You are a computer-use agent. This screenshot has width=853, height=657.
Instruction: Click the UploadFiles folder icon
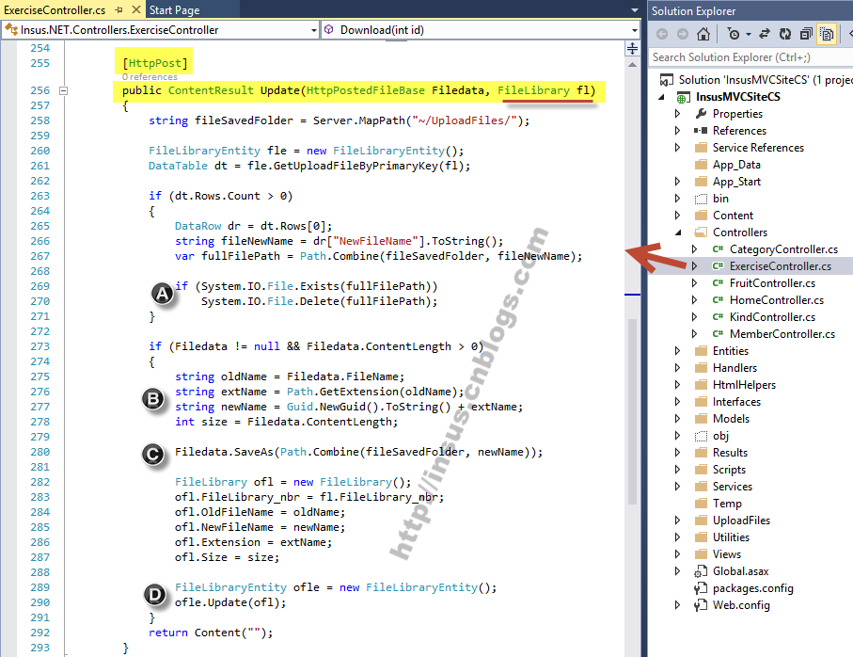pyautogui.click(x=702, y=521)
